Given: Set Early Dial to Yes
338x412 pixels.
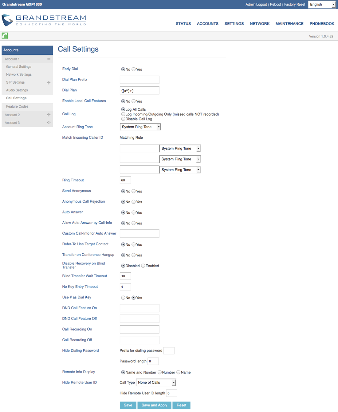Looking at the screenshot, I should tap(134, 69).
